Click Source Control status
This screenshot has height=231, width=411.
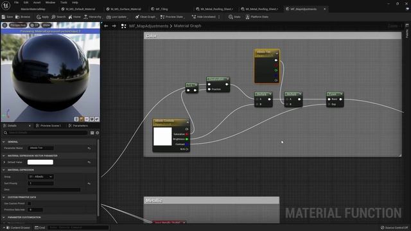click(394, 228)
